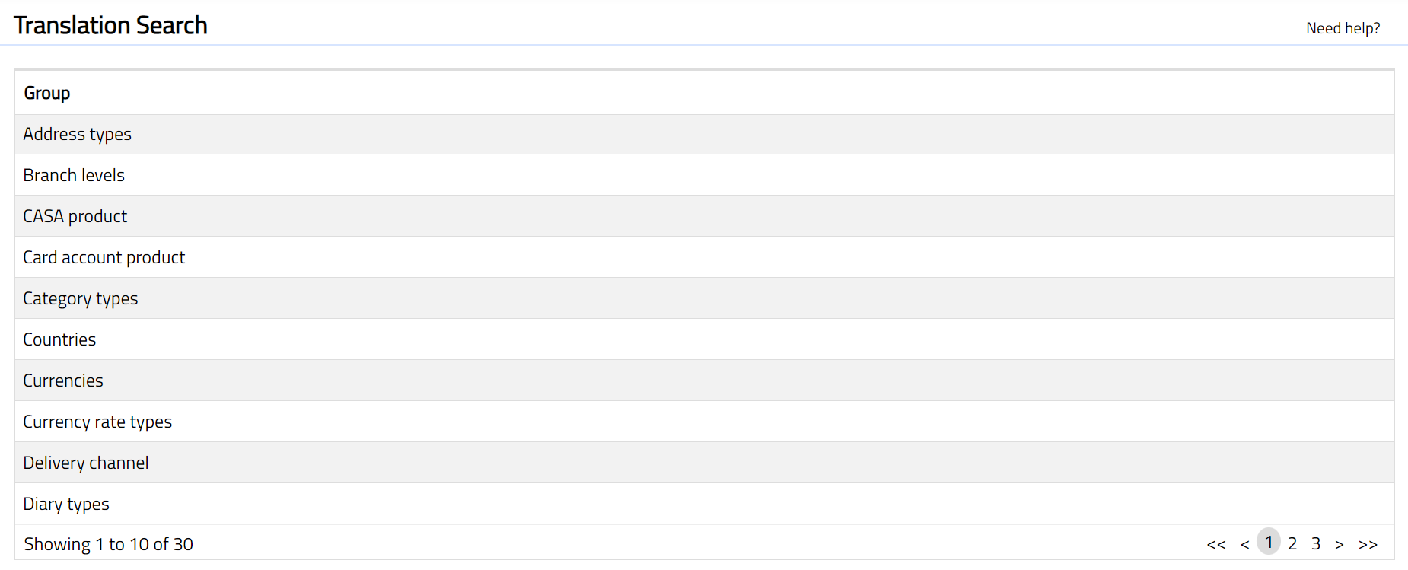Viewport: 1408px width, 570px height.
Task: Select the Branch levels row
Action: click(74, 175)
